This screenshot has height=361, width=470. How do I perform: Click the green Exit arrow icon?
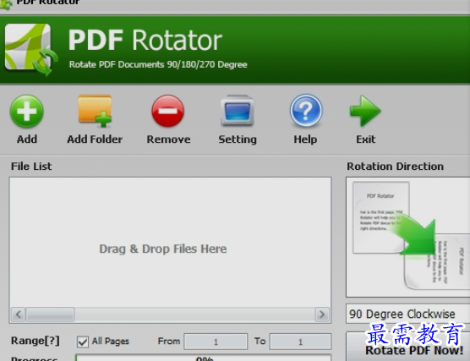click(365, 111)
